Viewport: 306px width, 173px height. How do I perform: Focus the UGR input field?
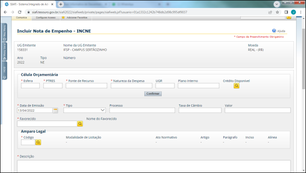point(165,86)
